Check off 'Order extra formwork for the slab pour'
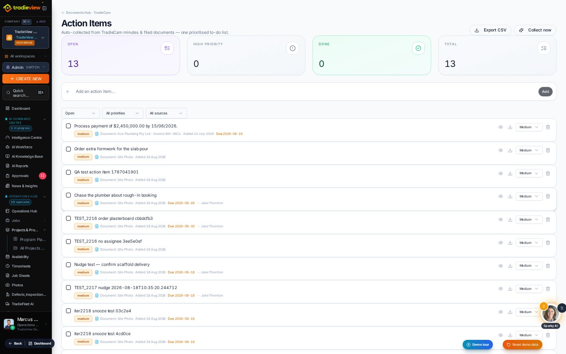The height and width of the screenshot is (354, 566). click(68, 149)
